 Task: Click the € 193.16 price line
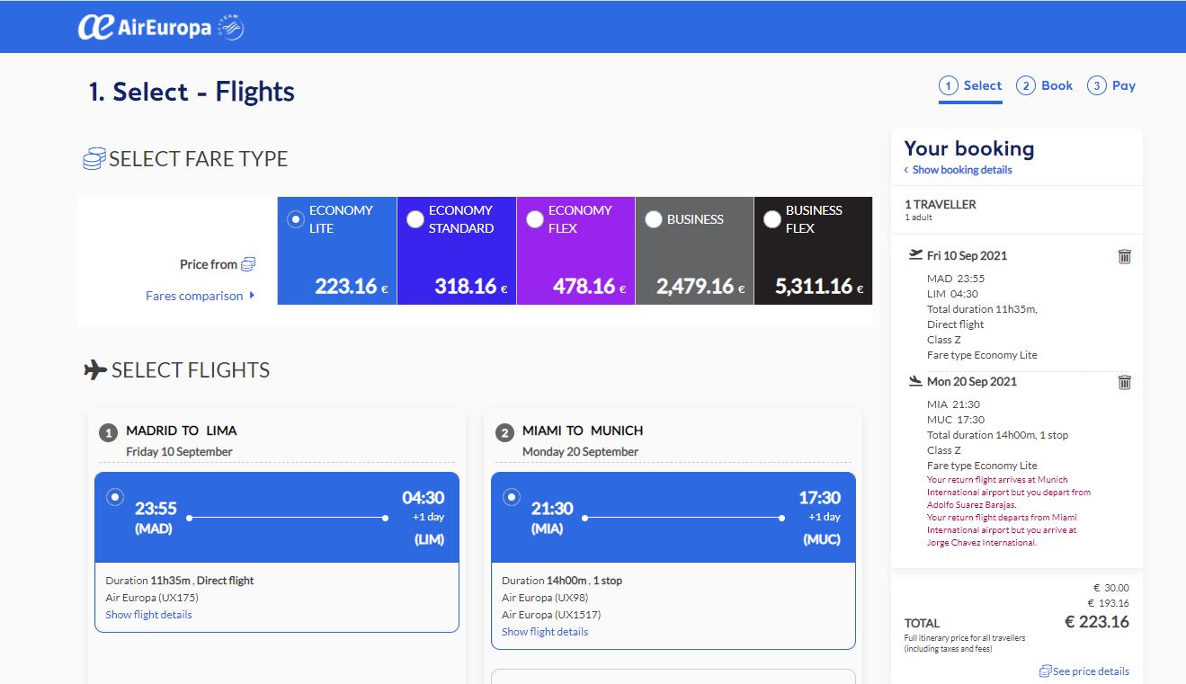coord(1108,603)
